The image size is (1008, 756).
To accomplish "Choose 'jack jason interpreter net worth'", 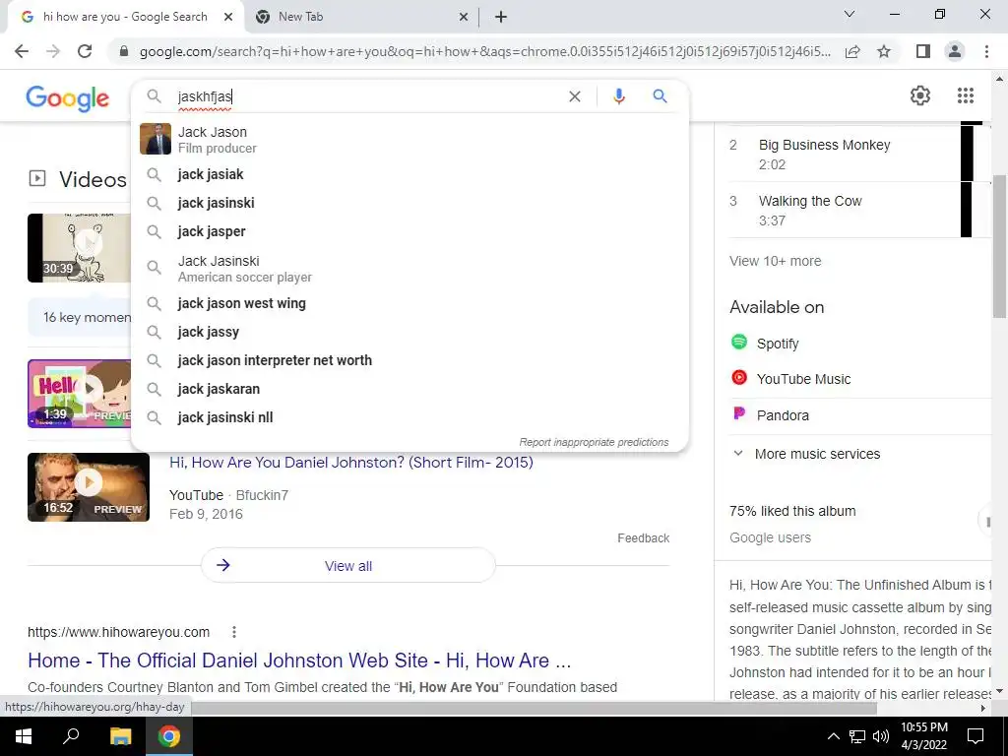I will (409, 360).
